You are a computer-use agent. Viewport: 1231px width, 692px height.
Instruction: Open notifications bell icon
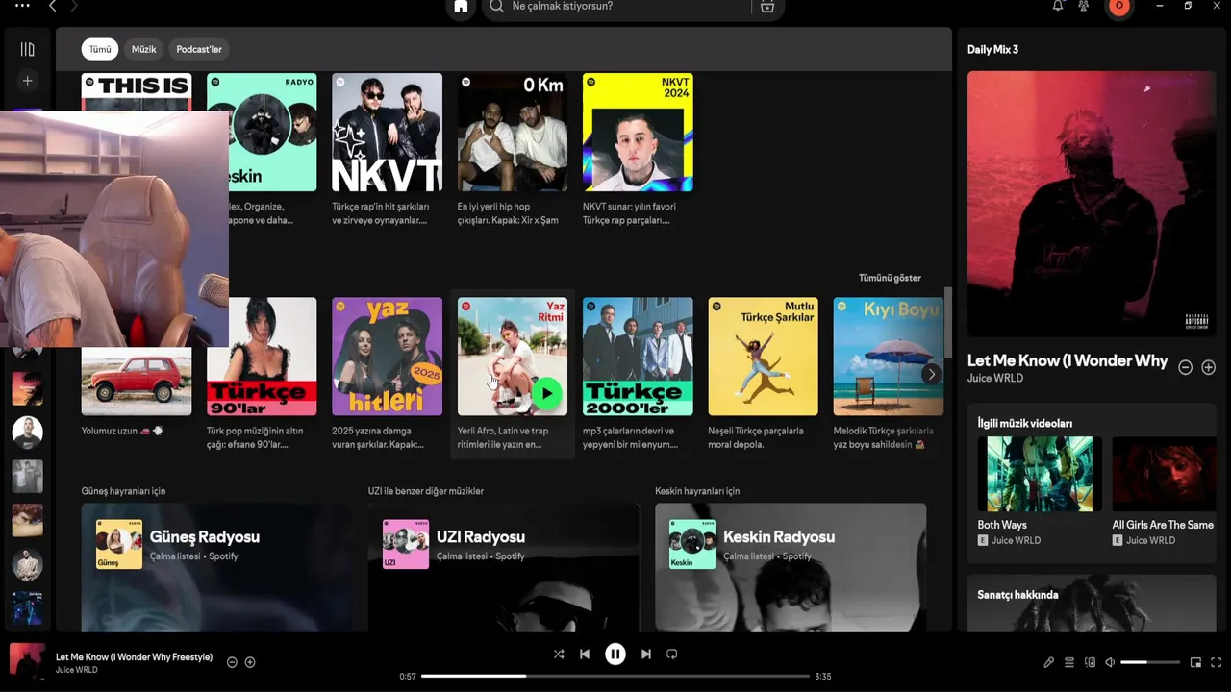pos(1058,6)
